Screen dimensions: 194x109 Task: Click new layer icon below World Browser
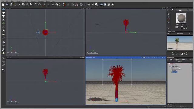[169, 104]
